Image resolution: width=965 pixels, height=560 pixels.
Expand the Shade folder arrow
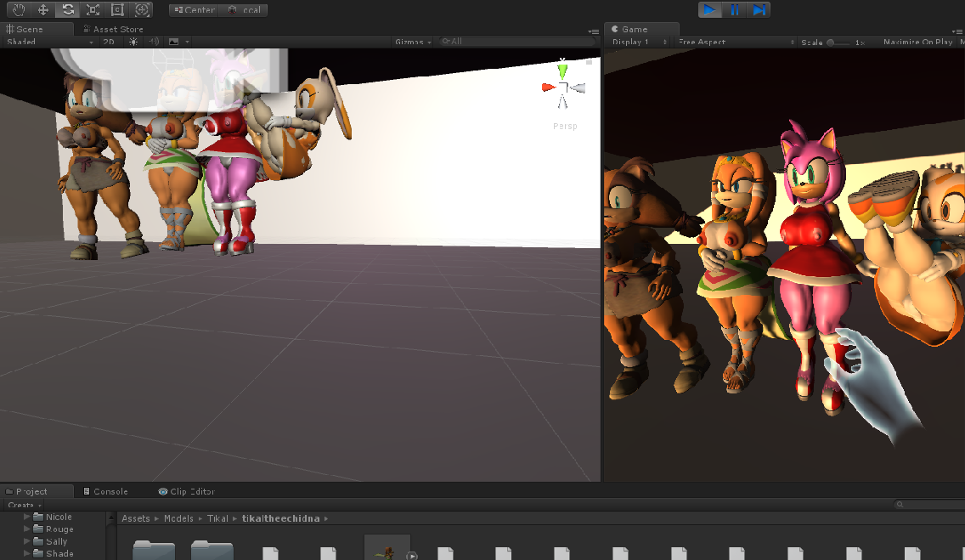point(26,553)
